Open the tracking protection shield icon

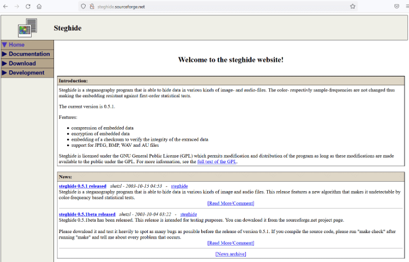tap(83, 7)
